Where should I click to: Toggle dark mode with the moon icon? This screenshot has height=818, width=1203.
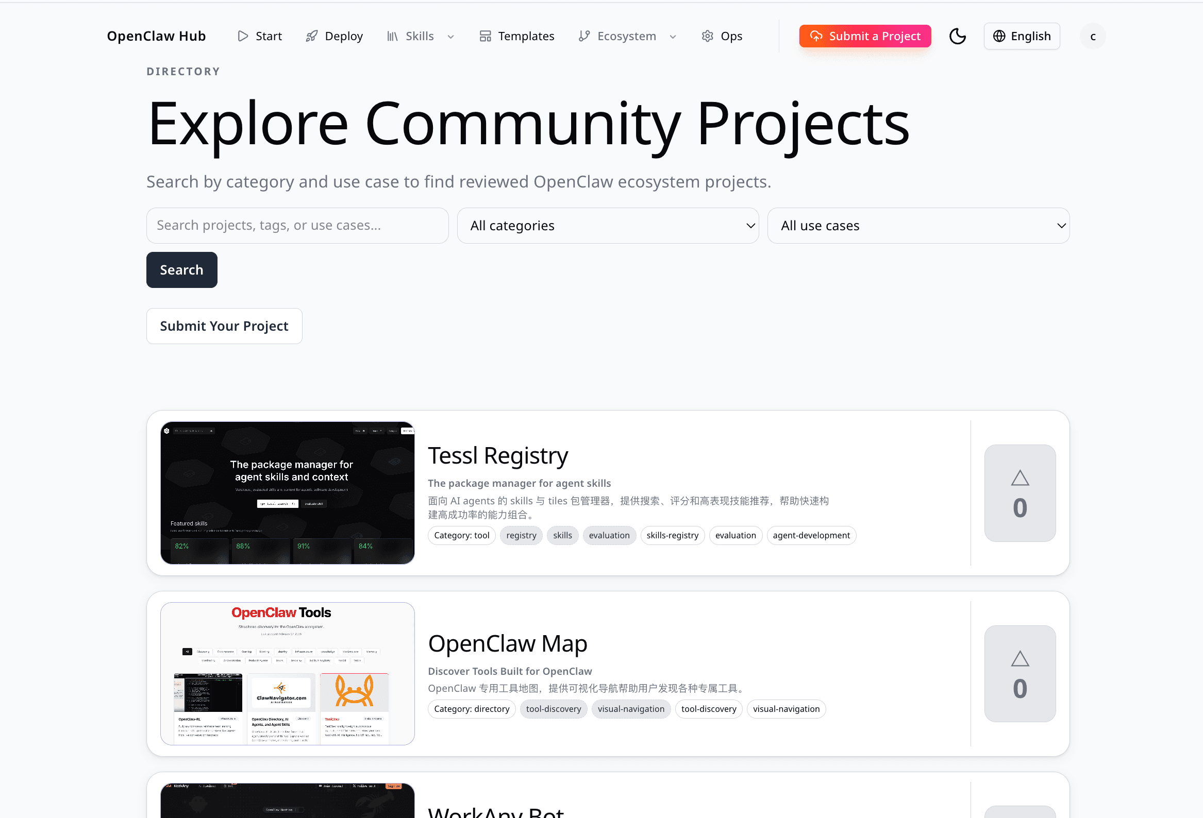point(957,36)
